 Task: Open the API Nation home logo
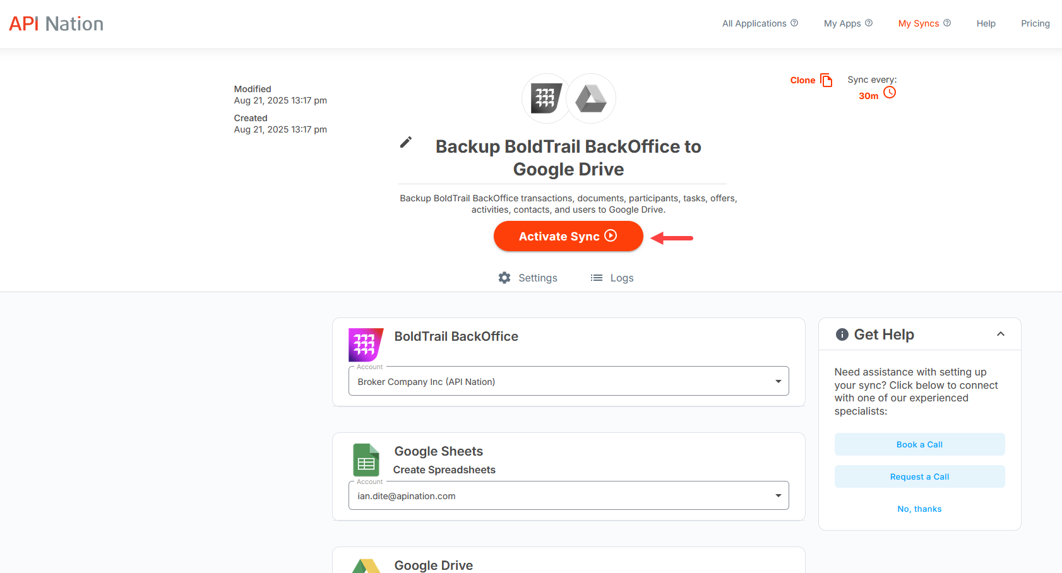tap(56, 23)
